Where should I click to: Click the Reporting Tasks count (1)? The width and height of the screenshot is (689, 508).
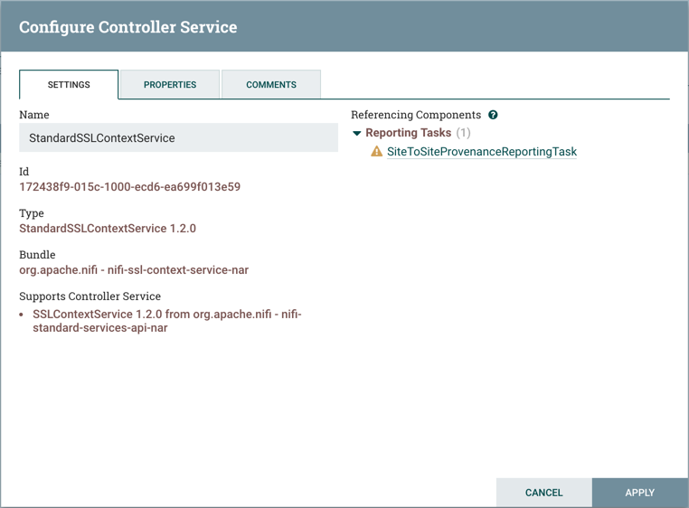(463, 133)
